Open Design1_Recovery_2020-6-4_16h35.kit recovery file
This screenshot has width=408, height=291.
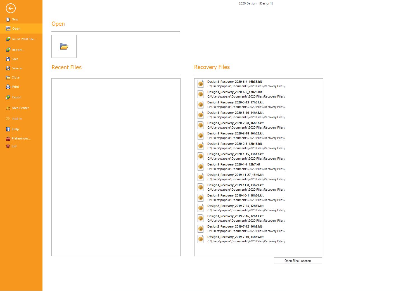pos(234,82)
